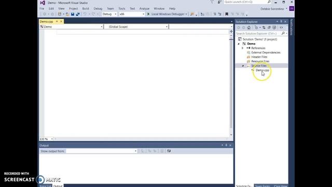Open the Tools menu
Screen dimensions: 332x187
pyautogui.click(x=122, y=9)
